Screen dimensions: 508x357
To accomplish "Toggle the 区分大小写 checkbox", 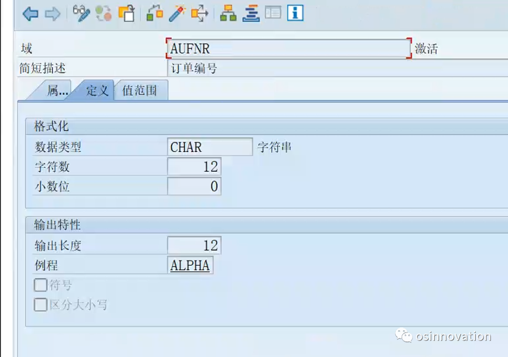I will pos(40,305).
